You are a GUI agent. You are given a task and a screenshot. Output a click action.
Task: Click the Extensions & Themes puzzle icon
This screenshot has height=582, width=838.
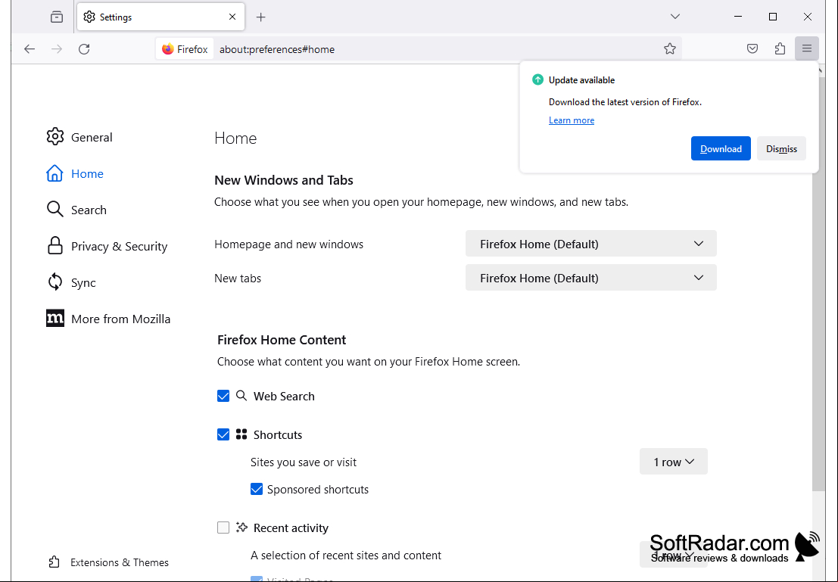(55, 562)
